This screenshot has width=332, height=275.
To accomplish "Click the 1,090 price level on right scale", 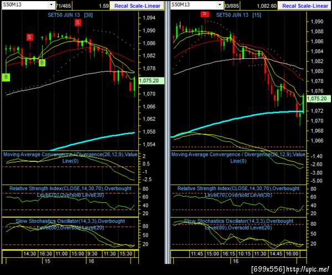I will [317, 22].
